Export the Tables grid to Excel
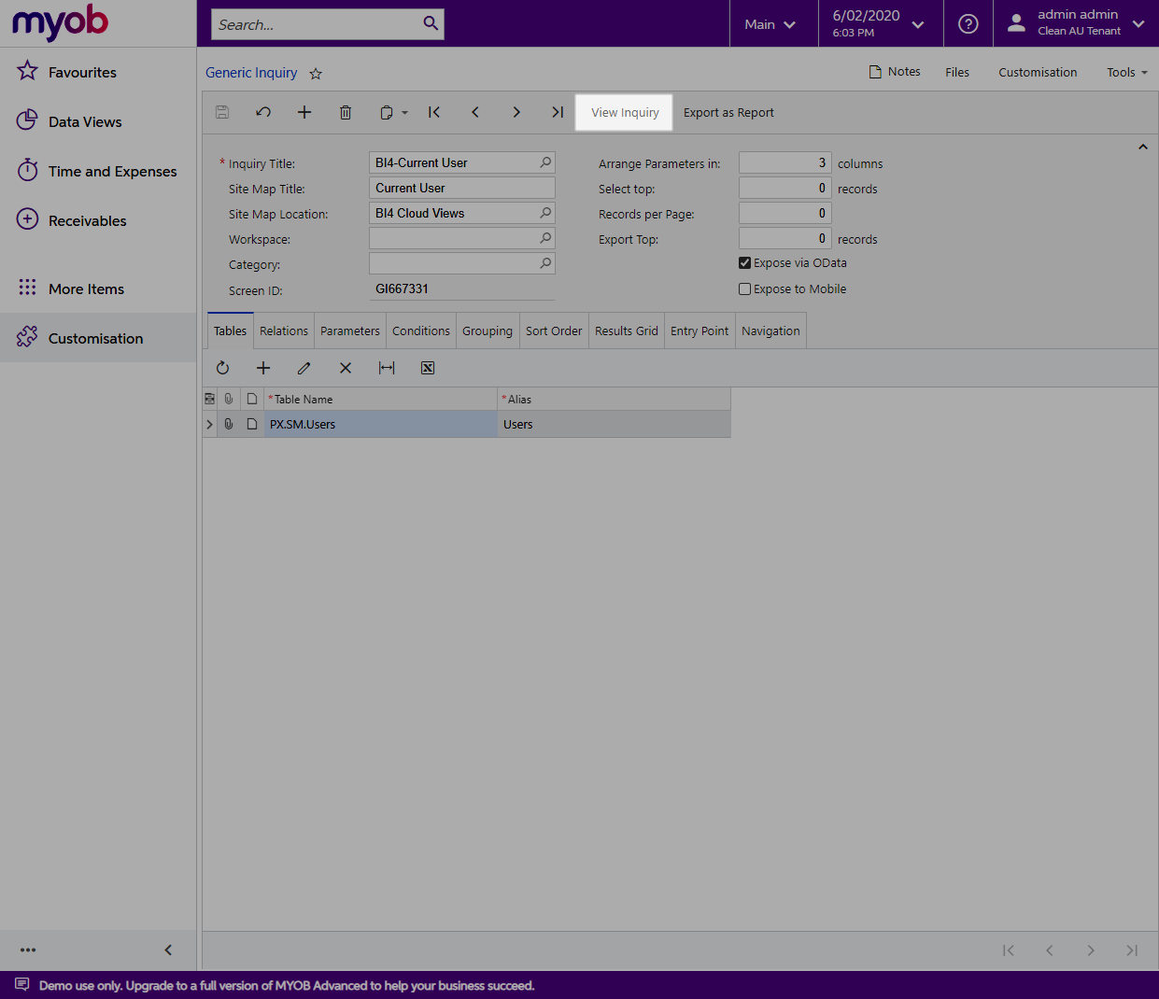The width and height of the screenshot is (1159, 999). coord(428,368)
